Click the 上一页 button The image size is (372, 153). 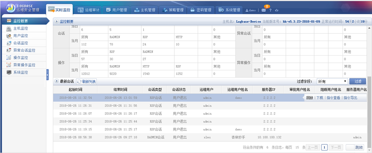(x=313, y=148)
